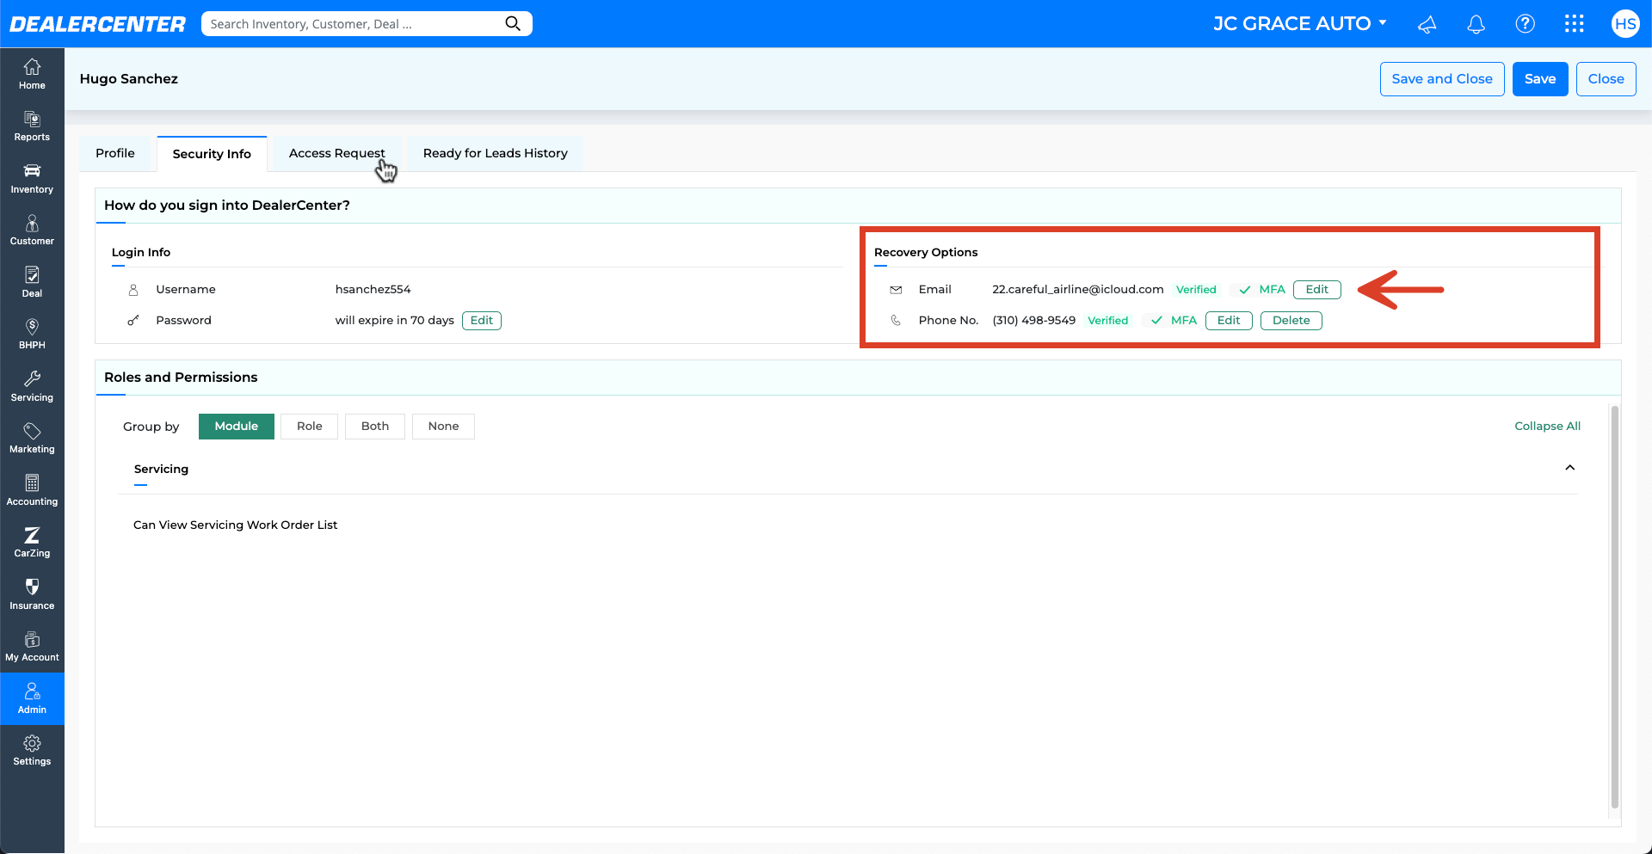
Task: Open Ready for Leads History tab
Action: [496, 153]
